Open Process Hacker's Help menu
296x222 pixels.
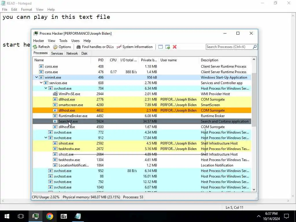pyautogui.click(x=87, y=40)
